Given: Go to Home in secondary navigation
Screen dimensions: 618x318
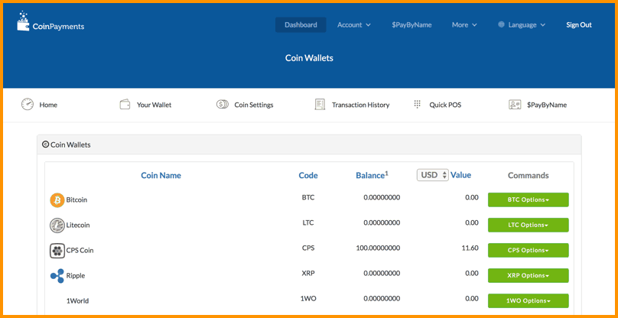Looking at the screenshot, I should (48, 105).
